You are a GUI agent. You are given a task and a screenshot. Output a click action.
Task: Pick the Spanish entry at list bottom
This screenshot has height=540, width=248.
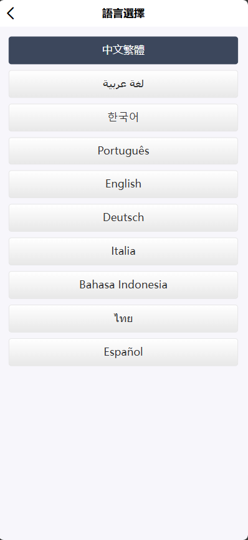(123, 352)
